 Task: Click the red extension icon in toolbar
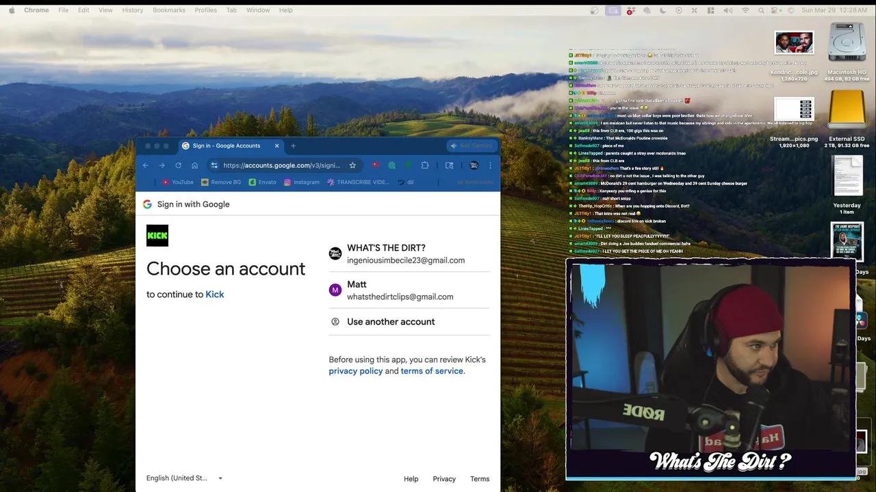pos(375,165)
